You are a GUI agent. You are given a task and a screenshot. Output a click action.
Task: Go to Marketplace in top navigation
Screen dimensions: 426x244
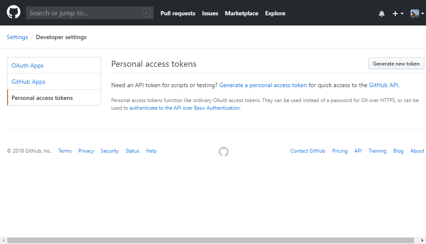click(242, 13)
